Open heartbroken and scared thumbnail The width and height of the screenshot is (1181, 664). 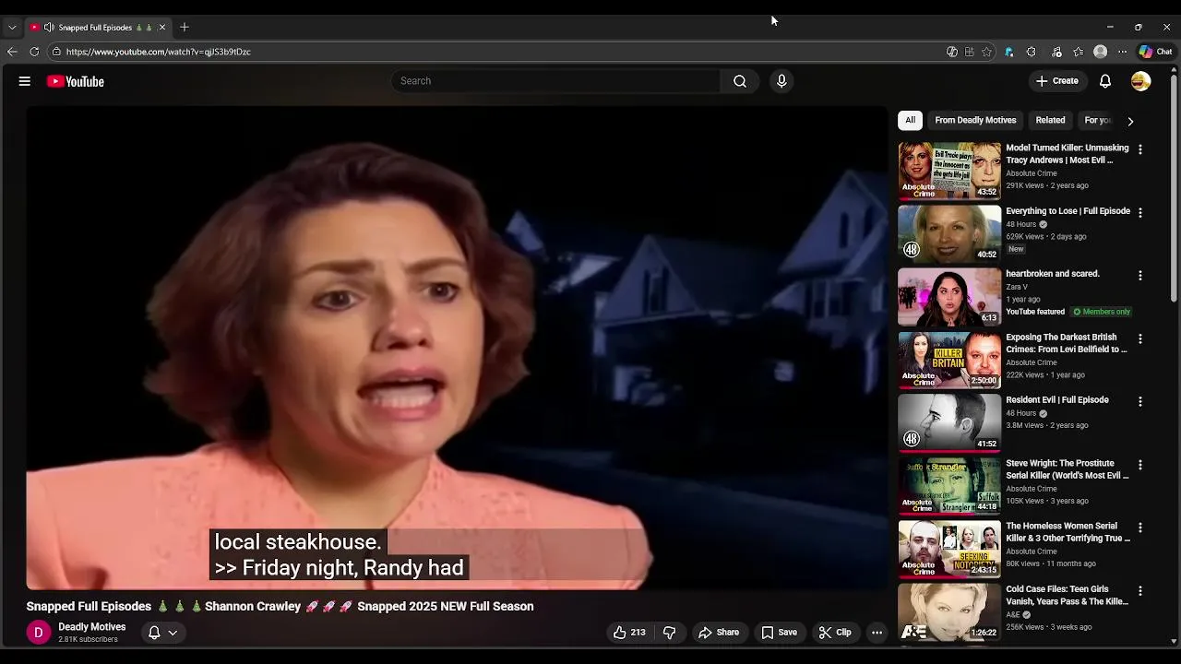coord(949,297)
